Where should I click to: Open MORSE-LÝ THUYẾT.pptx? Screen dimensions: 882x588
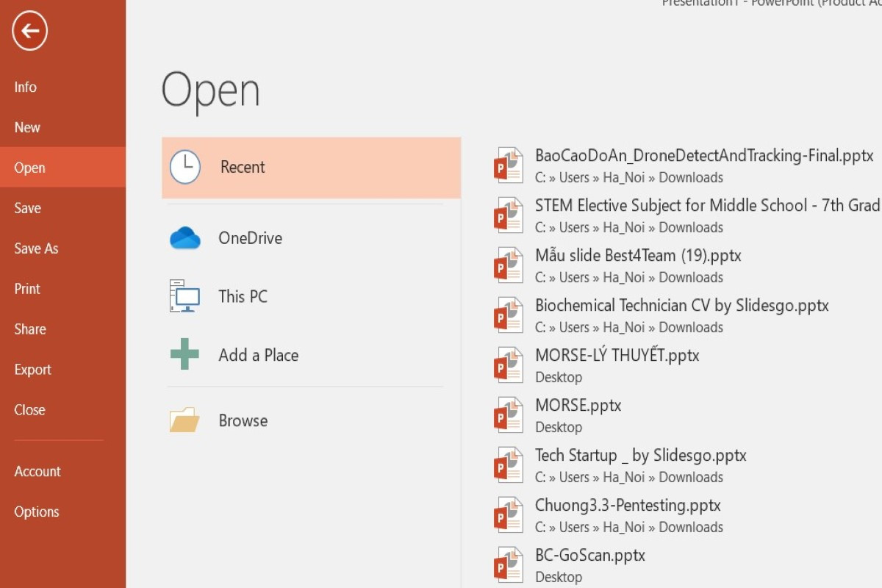[x=617, y=355]
